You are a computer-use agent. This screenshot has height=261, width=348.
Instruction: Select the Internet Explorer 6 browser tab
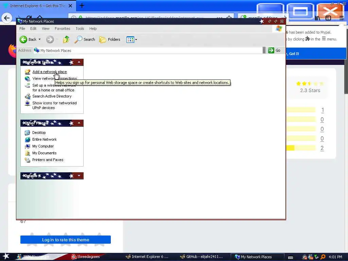pyautogui.click(x=38, y=6)
